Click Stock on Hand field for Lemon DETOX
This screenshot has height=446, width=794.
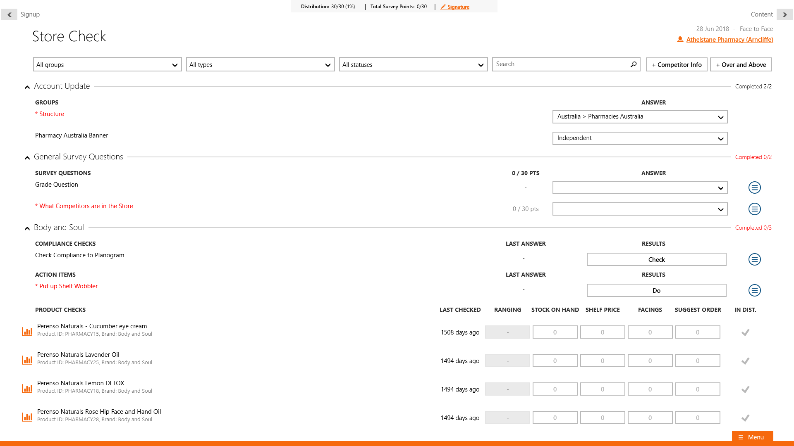tap(555, 389)
